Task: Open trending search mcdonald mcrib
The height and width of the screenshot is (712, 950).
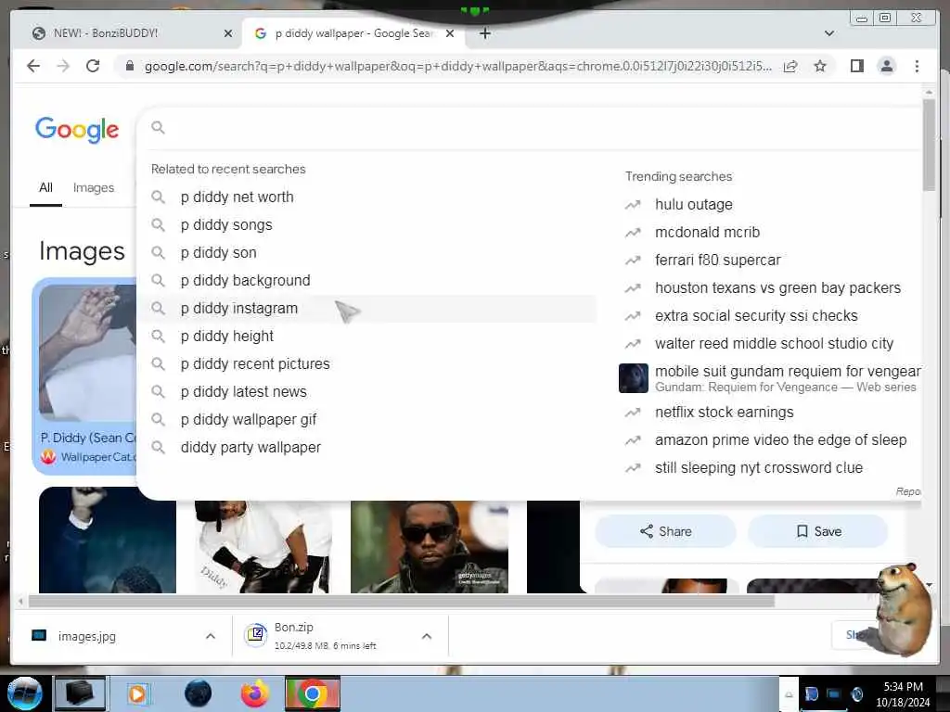Action: pos(707,233)
